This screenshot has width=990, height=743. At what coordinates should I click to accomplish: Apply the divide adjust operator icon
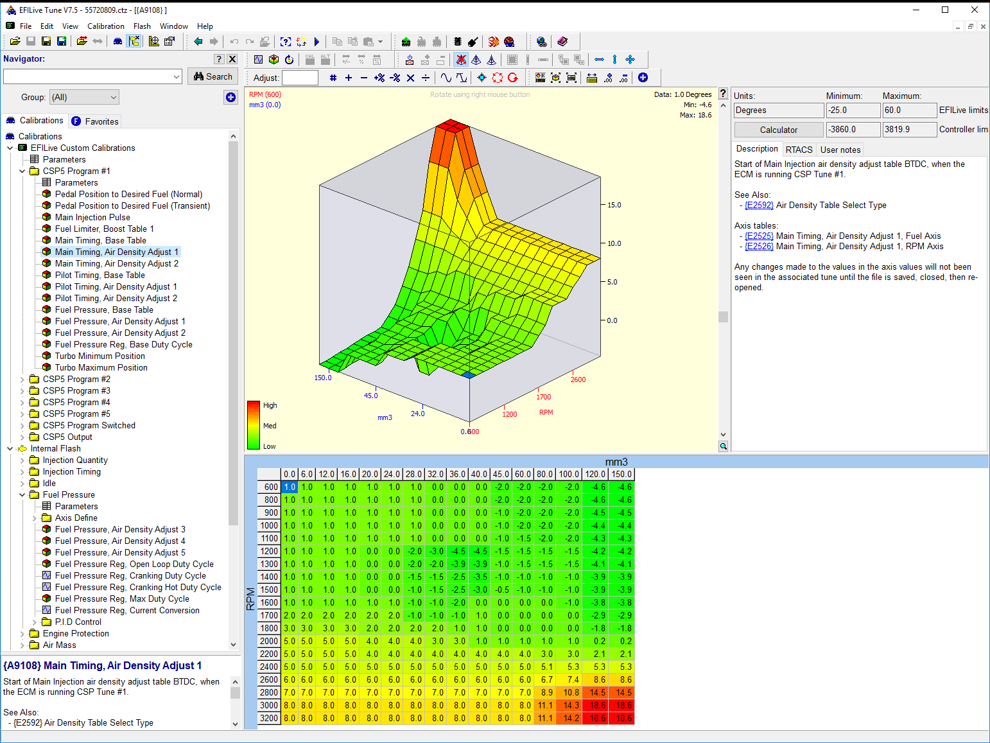coord(426,78)
